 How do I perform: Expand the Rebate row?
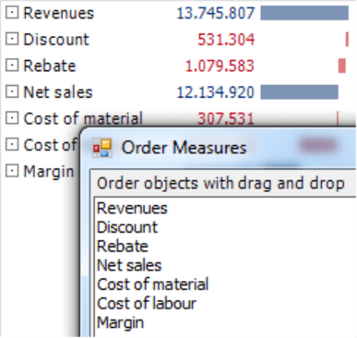(x=12, y=66)
